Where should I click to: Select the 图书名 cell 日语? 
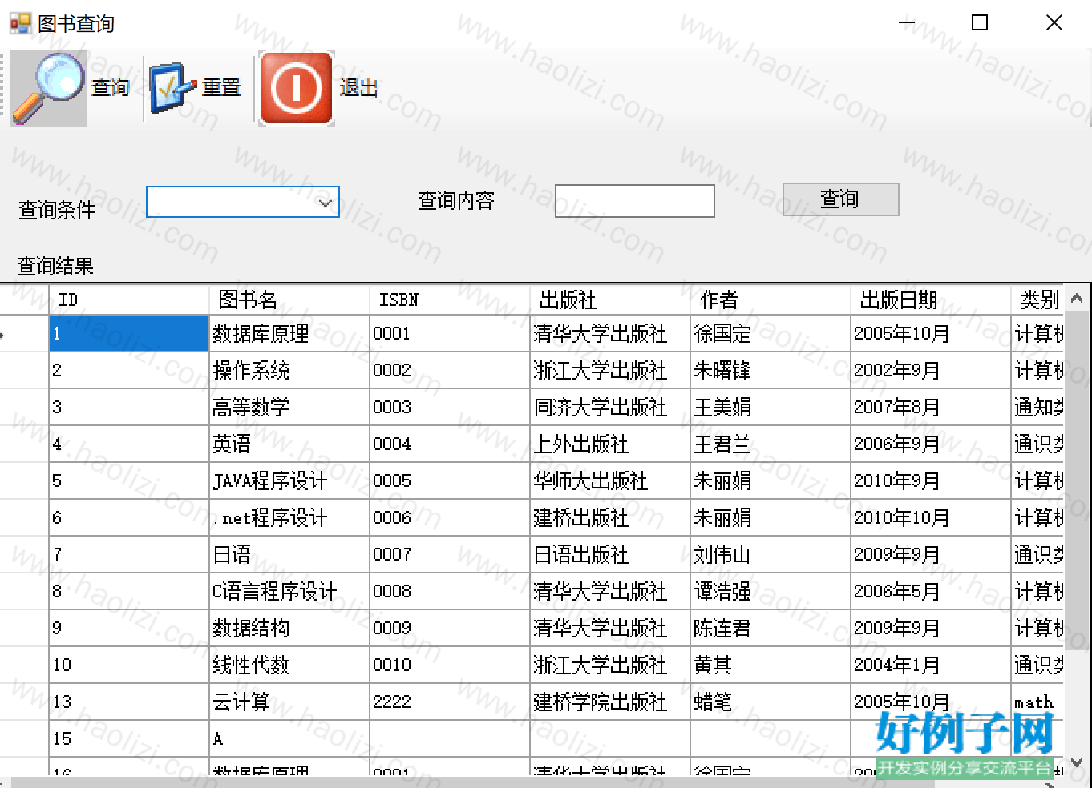pos(289,554)
